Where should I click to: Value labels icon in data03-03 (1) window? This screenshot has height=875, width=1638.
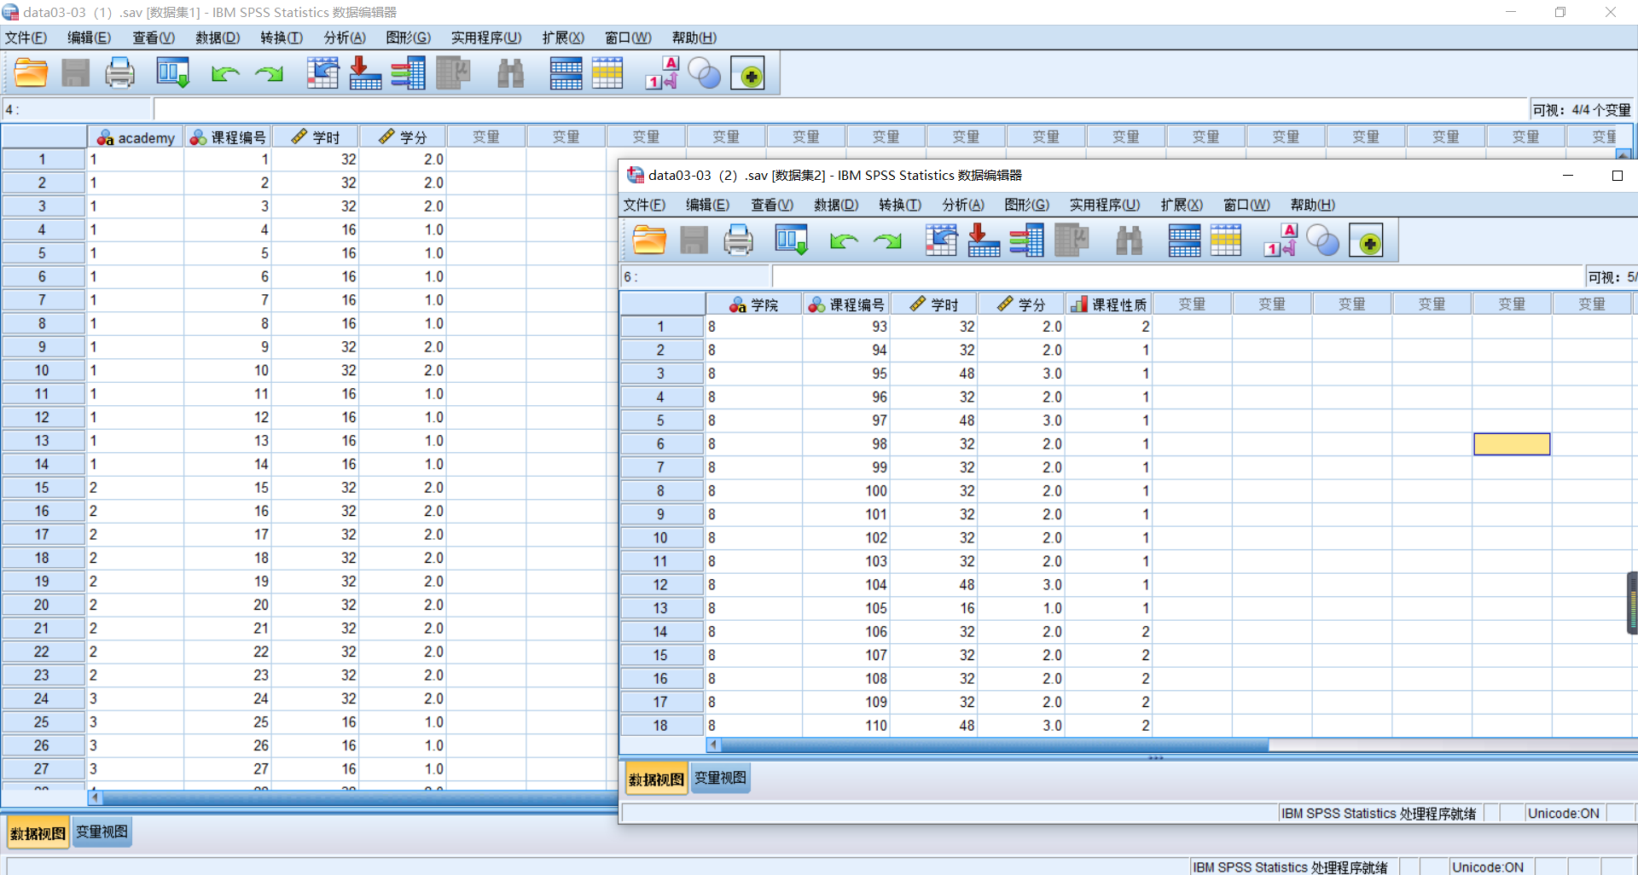[662, 73]
